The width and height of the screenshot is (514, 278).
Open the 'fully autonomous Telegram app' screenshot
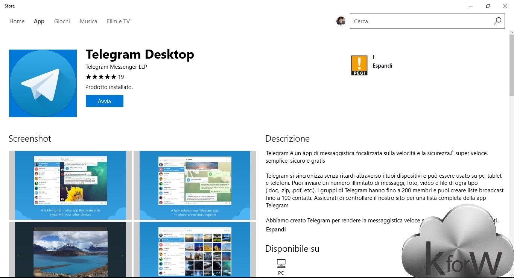195,185
